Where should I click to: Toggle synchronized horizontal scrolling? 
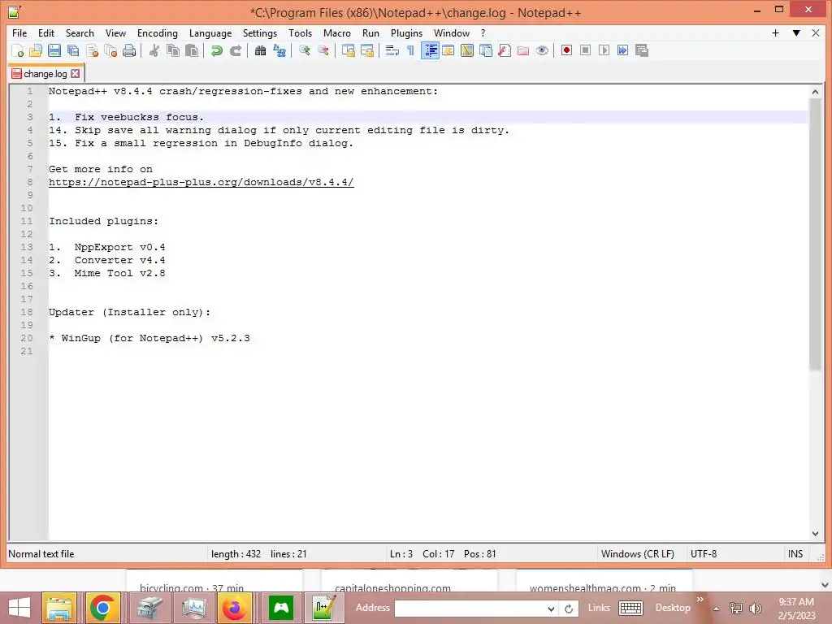(x=366, y=50)
